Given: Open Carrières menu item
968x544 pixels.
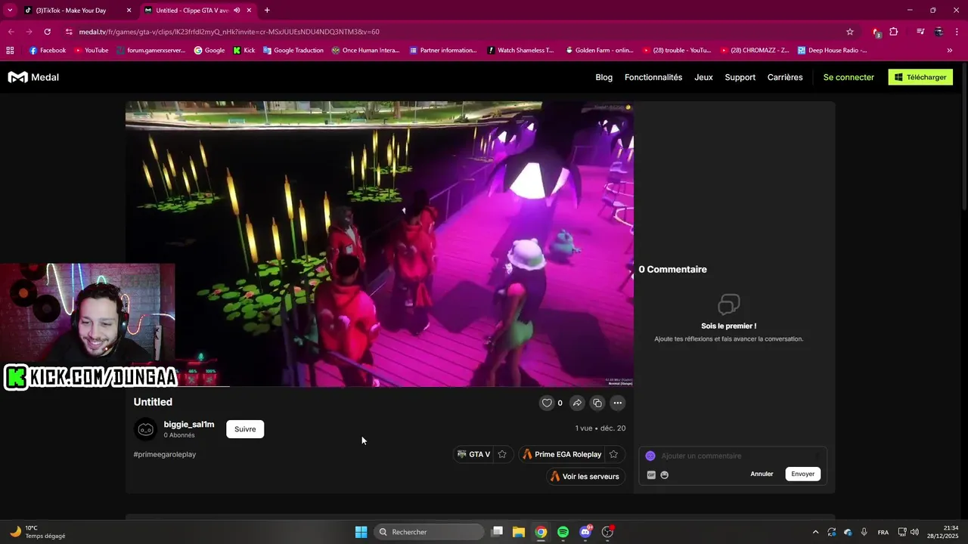Looking at the screenshot, I should coord(785,77).
